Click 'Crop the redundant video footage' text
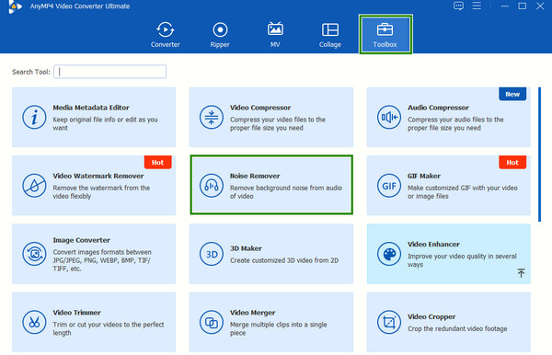The height and width of the screenshot is (355, 552). (457, 328)
